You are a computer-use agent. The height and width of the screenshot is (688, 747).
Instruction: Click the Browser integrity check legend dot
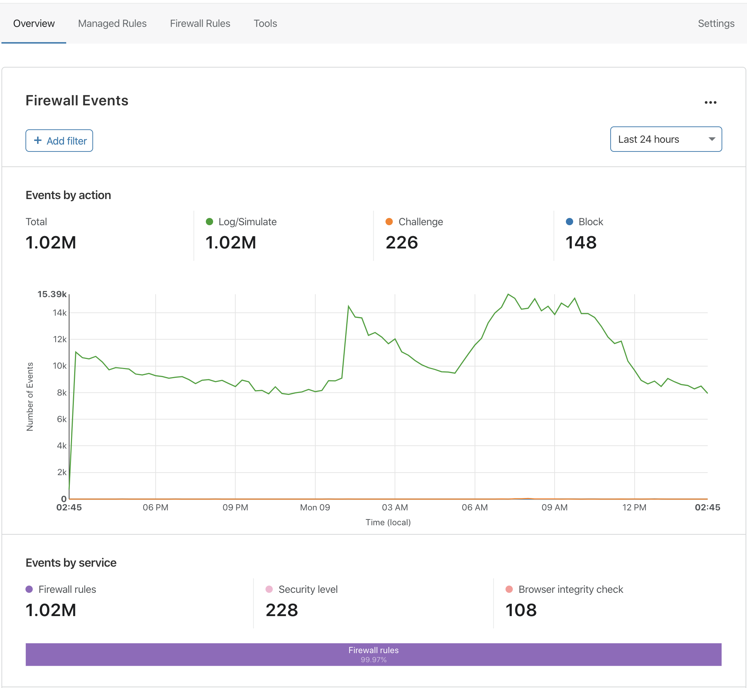pyautogui.click(x=509, y=589)
